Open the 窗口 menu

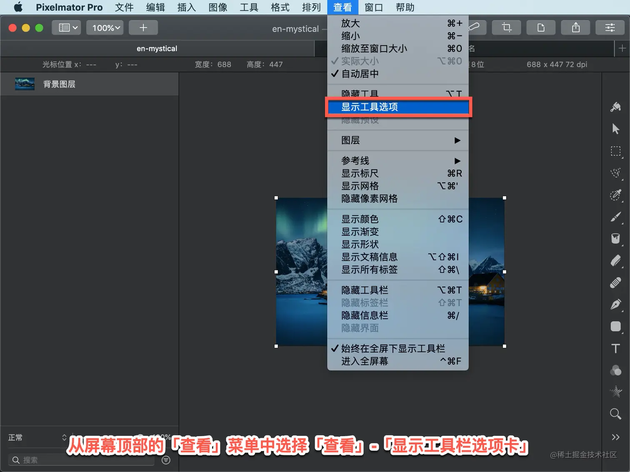[374, 7]
